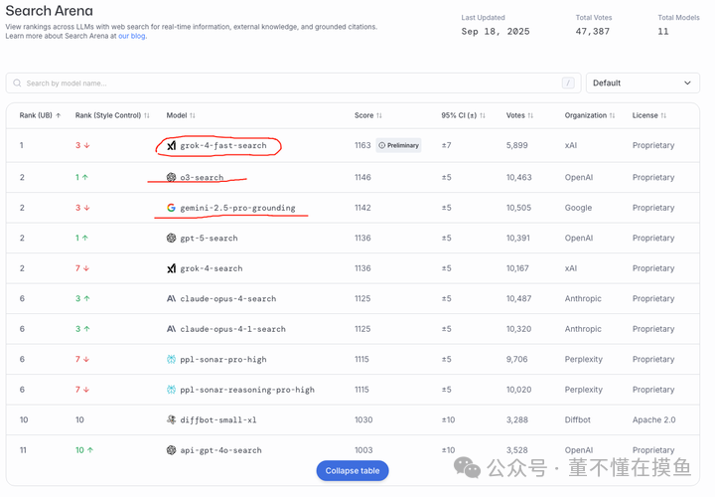The image size is (715, 497).
Task: Click the style rank '10 ↑' of api-gpt-4o-search
Action: click(84, 450)
